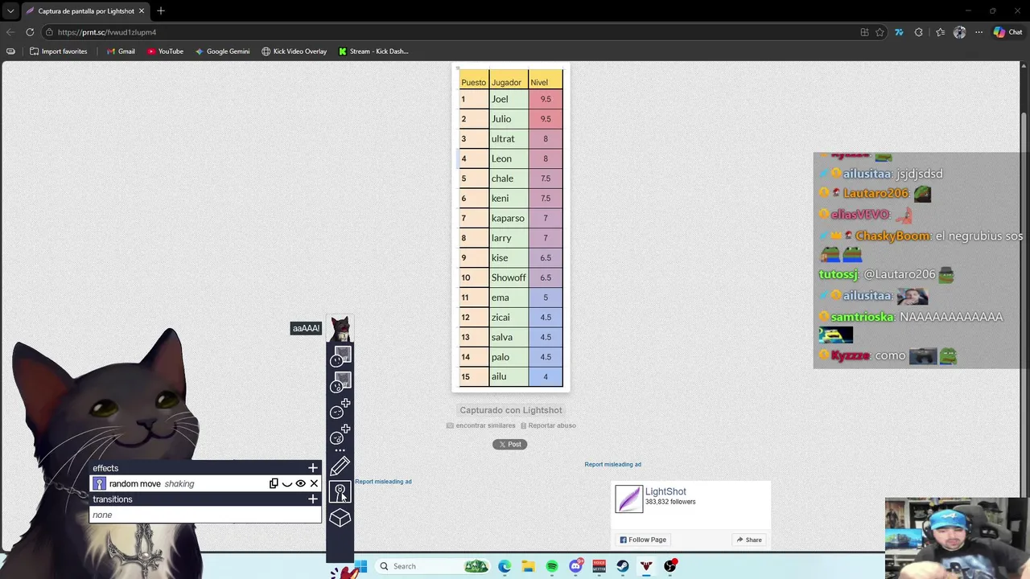Reload the browser page
The width and height of the screenshot is (1030, 579).
pyautogui.click(x=30, y=32)
